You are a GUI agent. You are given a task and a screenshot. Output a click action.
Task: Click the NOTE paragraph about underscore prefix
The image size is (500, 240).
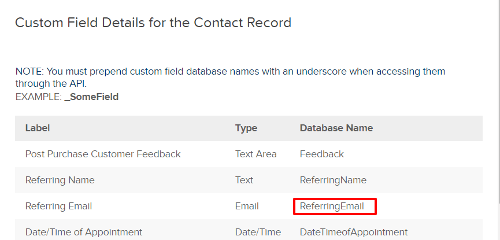[230, 77]
